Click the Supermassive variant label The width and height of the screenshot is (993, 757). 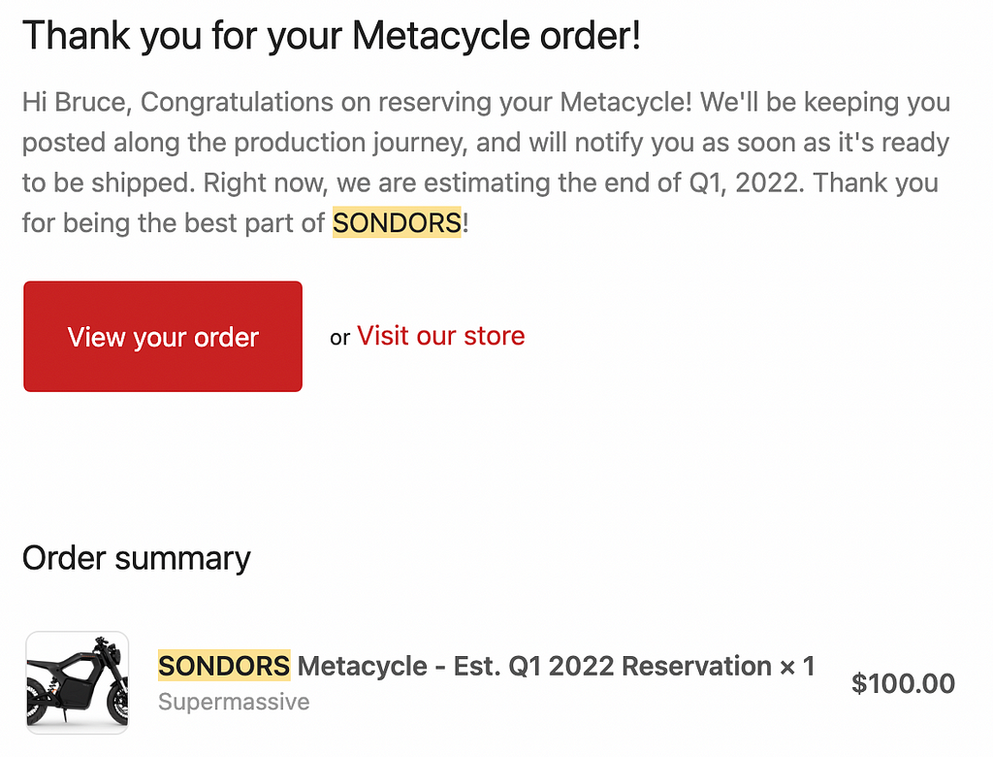[x=234, y=702]
